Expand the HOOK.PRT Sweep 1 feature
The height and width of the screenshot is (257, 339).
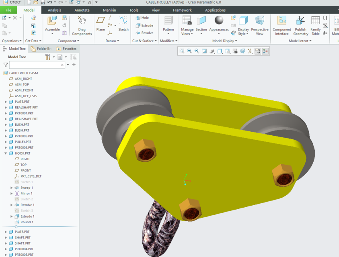(11, 188)
